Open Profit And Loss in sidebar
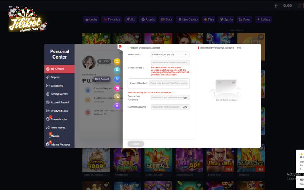304x190 pixels. tap(60, 111)
